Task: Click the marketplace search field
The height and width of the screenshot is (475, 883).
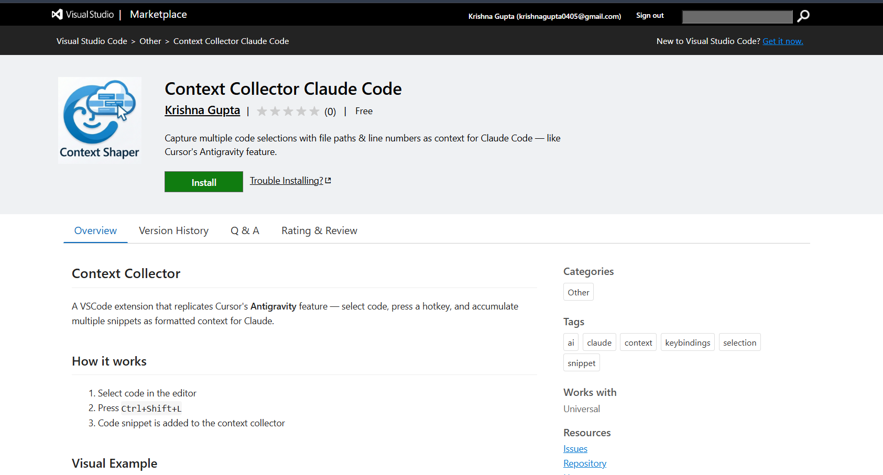Action: pos(737,16)
